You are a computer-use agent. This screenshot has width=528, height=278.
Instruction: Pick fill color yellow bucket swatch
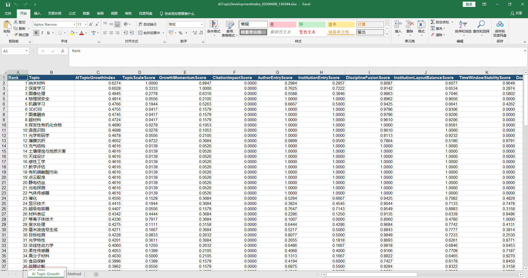click(x=72, y=33)
